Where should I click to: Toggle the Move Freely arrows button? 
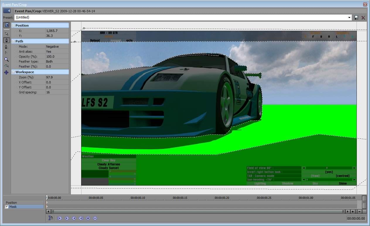[6, 72]
